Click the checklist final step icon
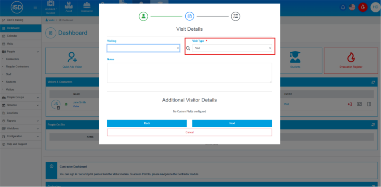The width and height of the screenshot is (381, 187). (x=235, y=16)
